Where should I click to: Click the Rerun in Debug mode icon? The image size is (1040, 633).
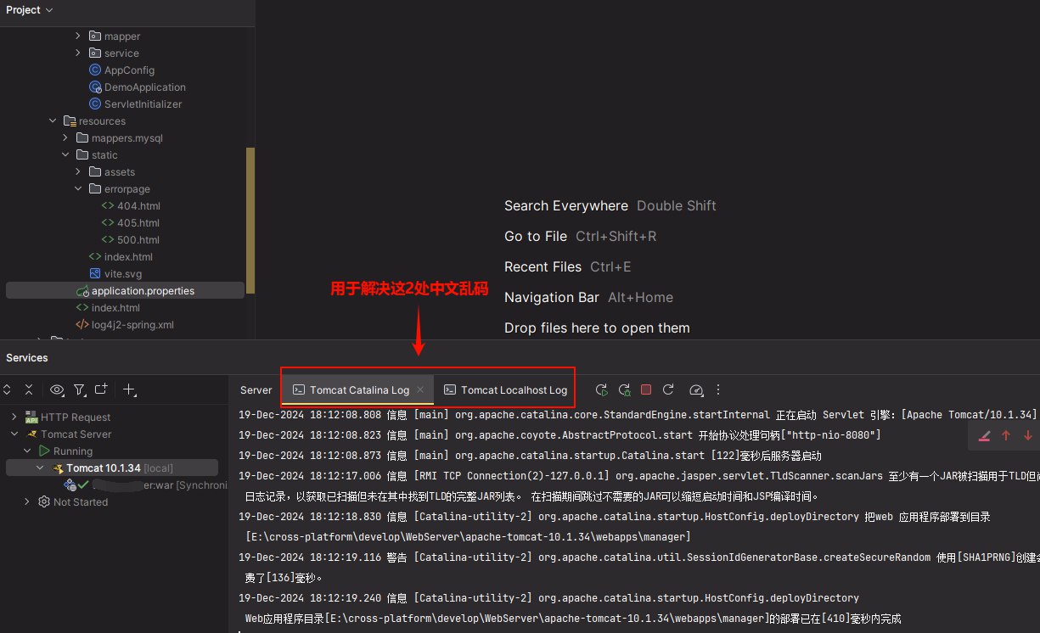pos(624,389)
